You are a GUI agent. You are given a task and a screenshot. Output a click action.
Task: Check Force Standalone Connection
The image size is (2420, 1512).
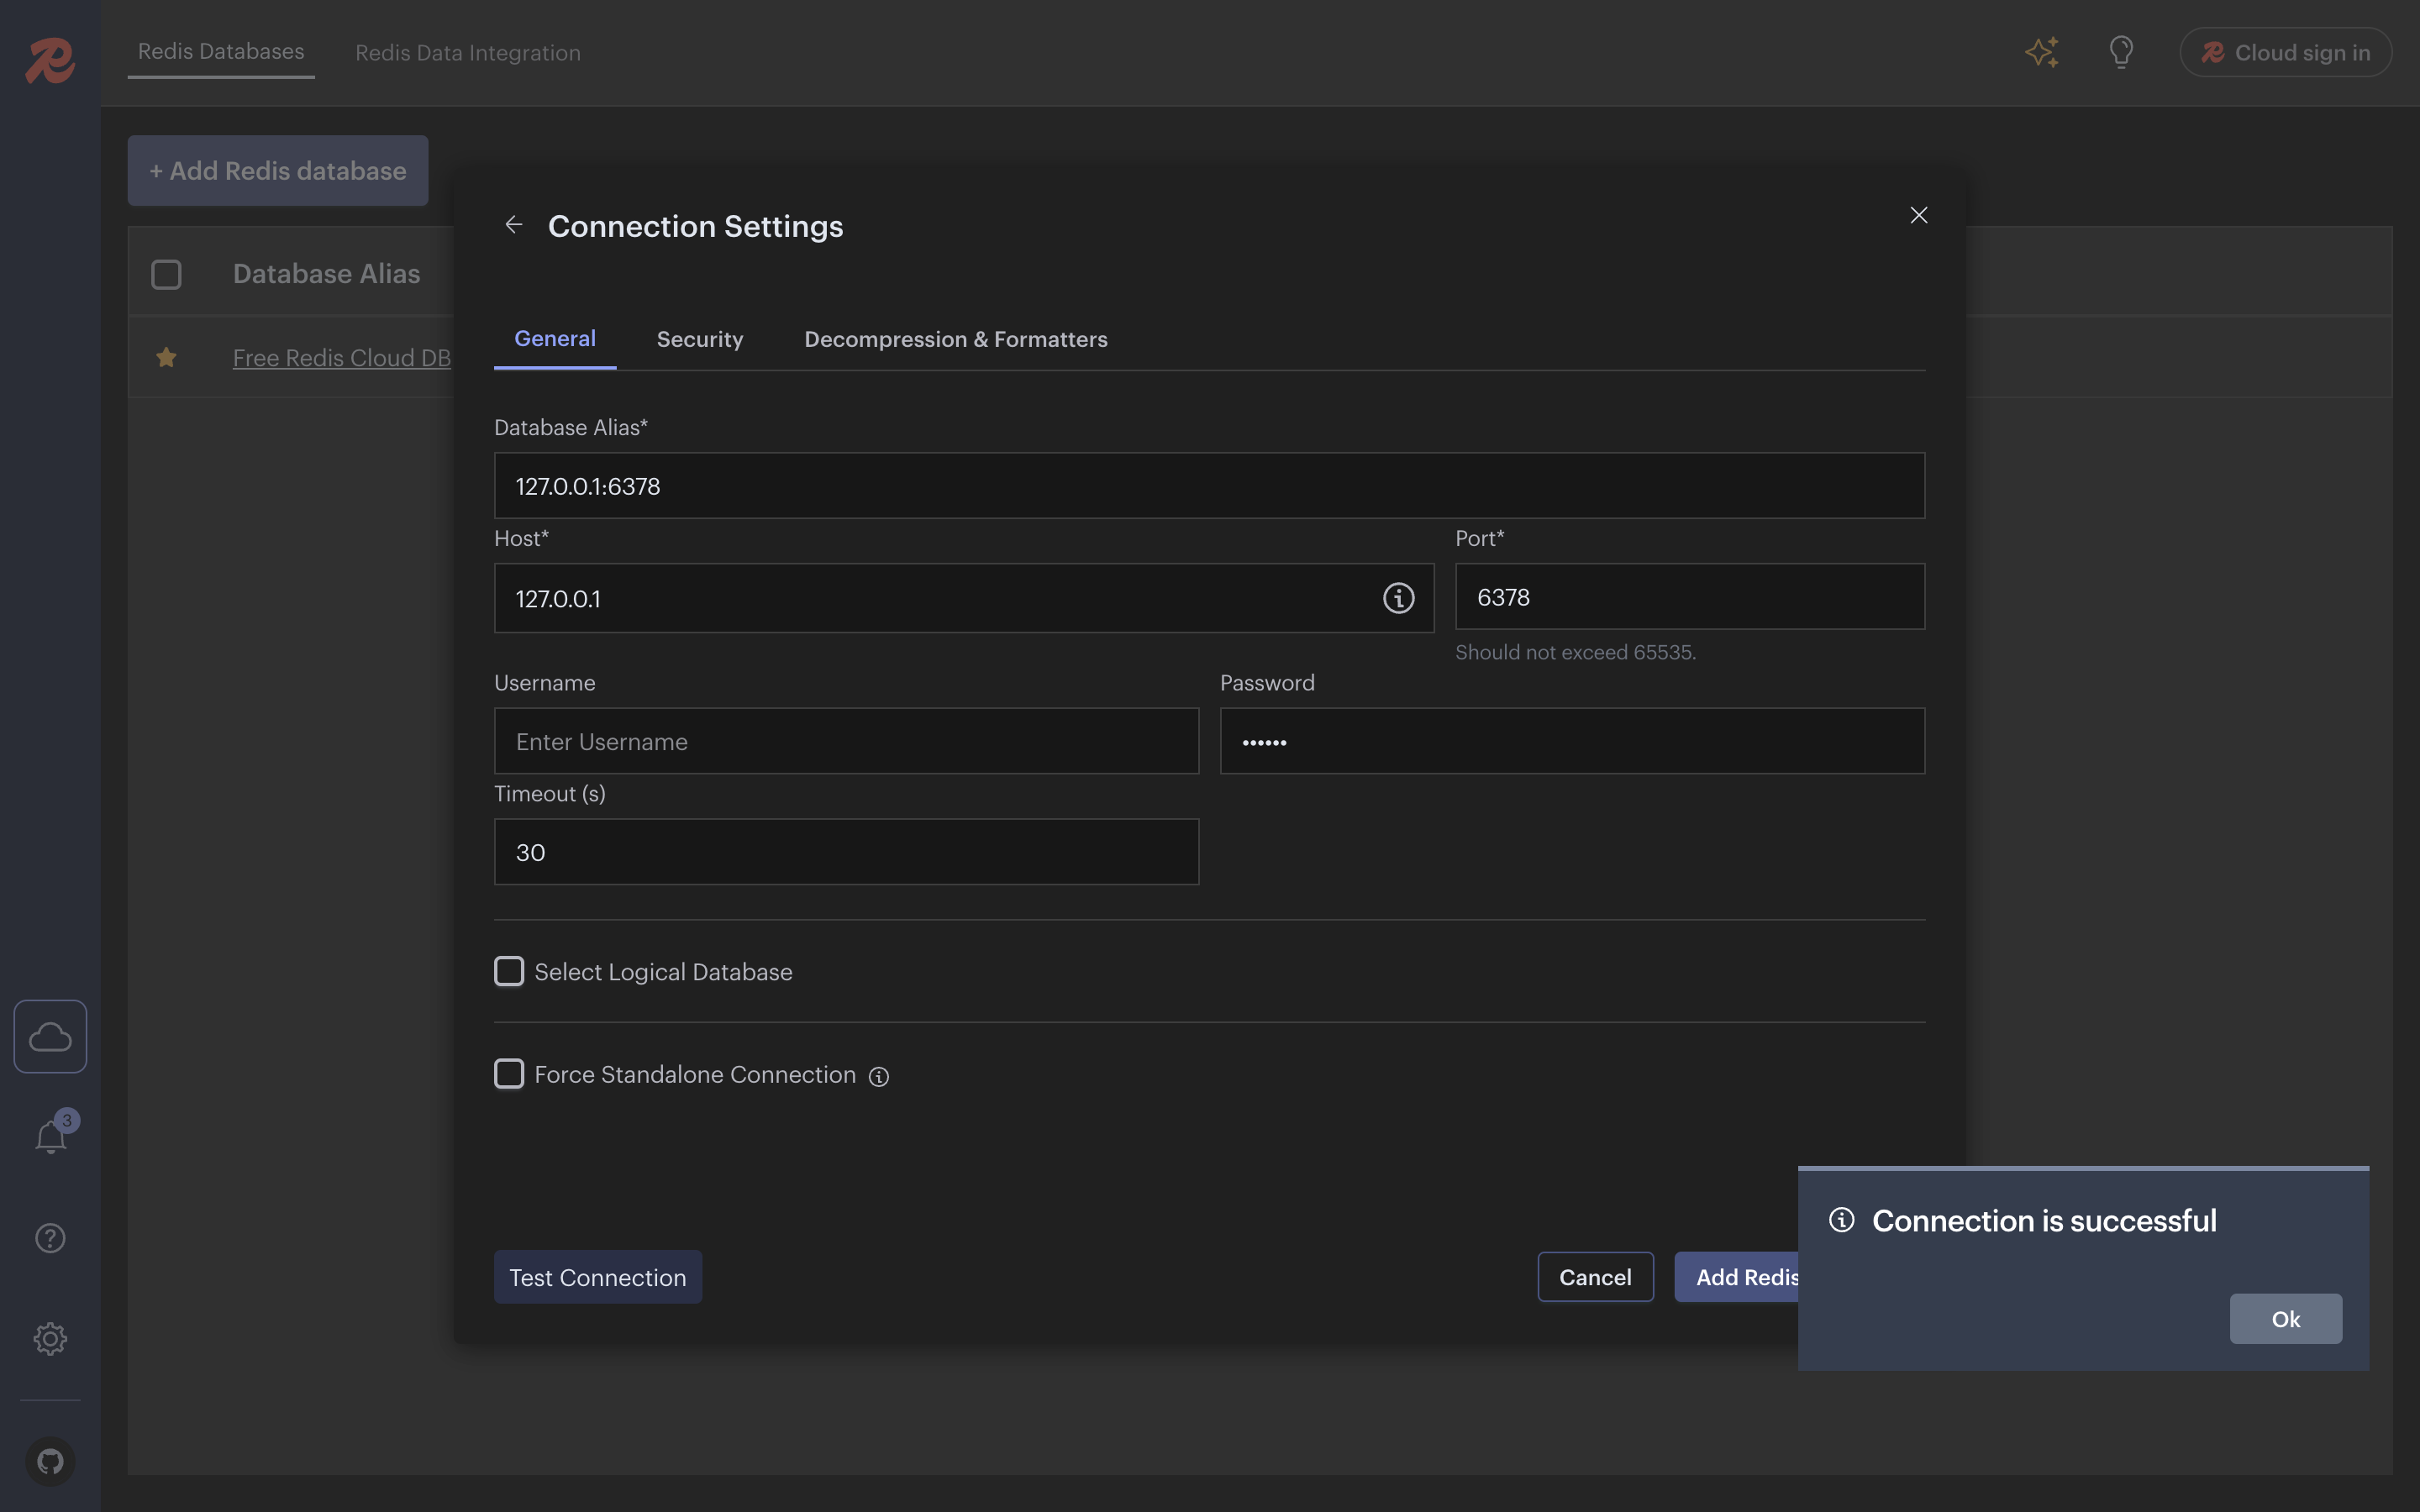(509, 1074)
